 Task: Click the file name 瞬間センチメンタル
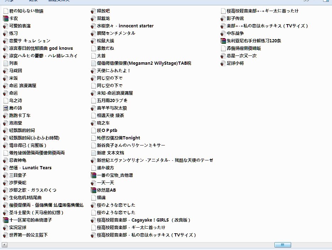pyautogui.click(x=116, y=33)
